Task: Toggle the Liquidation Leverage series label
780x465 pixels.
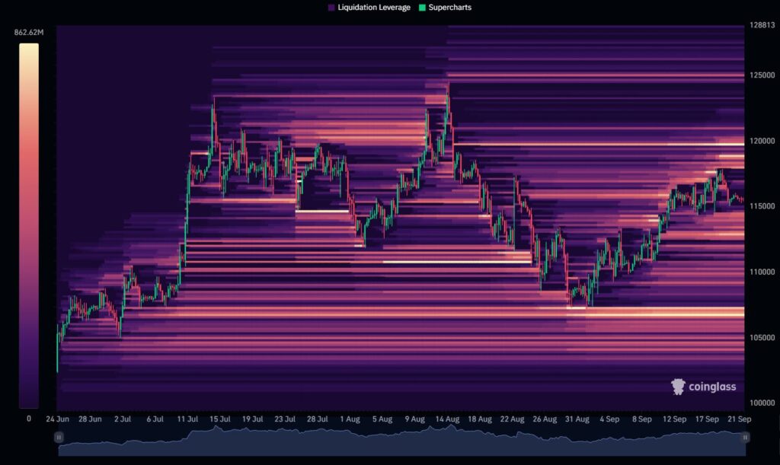Action: (x=374, y=8)
